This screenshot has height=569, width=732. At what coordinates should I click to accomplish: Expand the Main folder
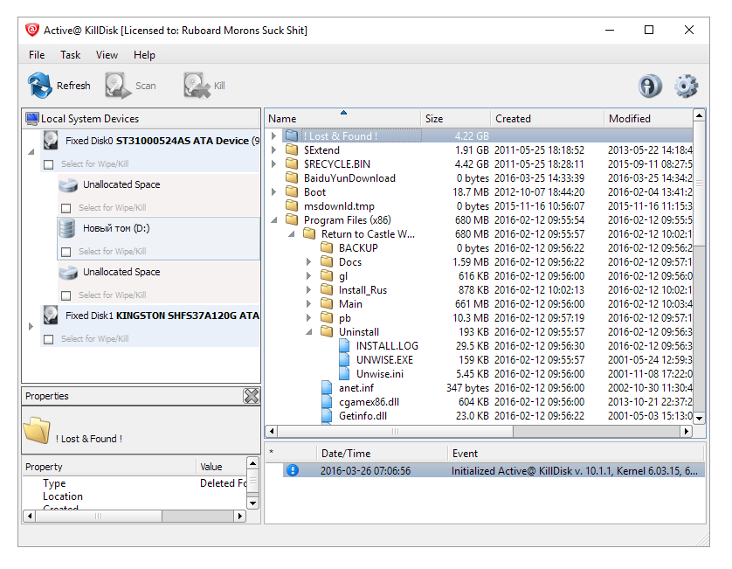(x=308, y=303)
